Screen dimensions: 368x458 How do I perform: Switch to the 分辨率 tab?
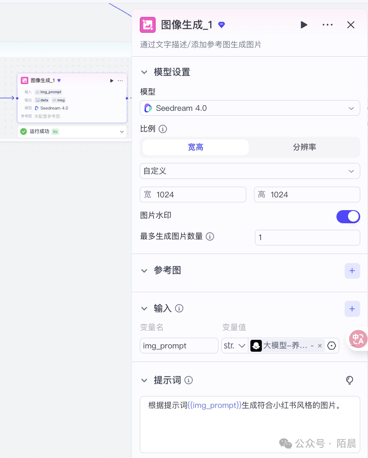click(304, 147)
